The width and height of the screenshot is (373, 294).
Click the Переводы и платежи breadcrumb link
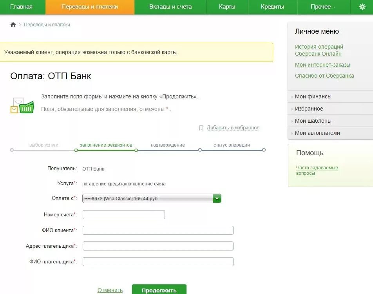pos(47,25)
